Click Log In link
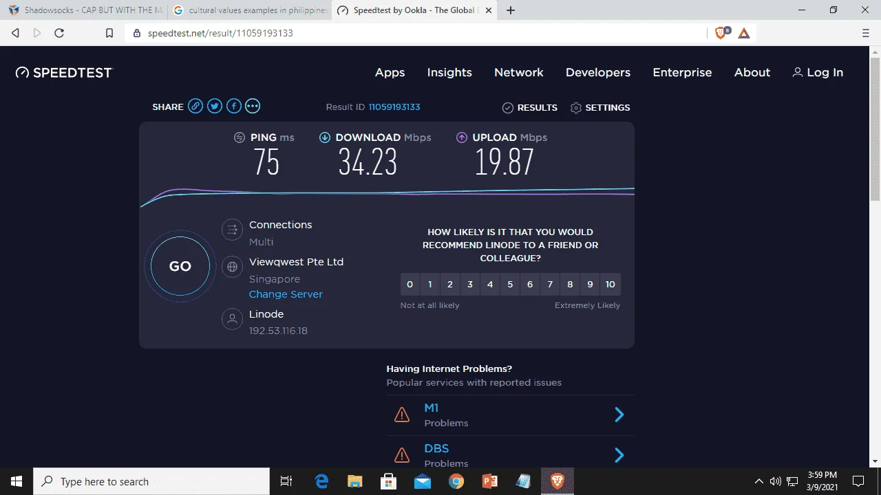The height and width of the screenshot is (495, 881). coord(818,72)
